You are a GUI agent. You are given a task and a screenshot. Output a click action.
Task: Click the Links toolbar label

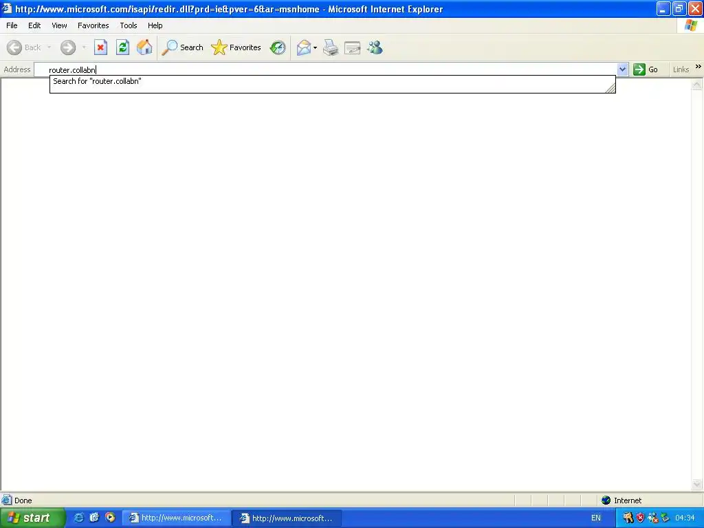click(681, 69)
